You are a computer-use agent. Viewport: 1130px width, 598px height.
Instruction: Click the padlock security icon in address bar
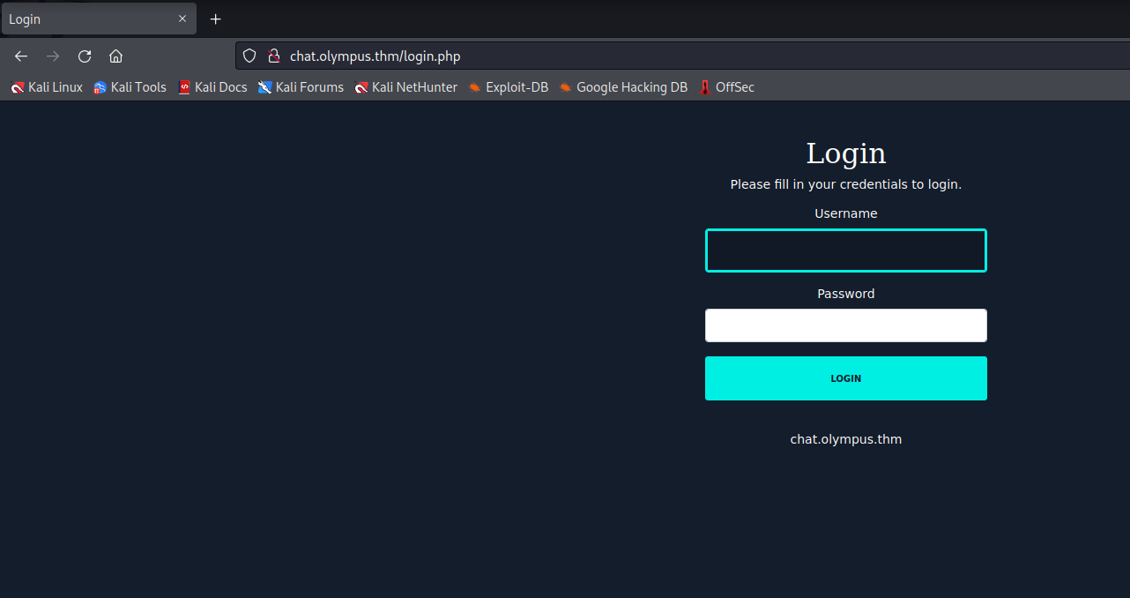tap(274, 55)
